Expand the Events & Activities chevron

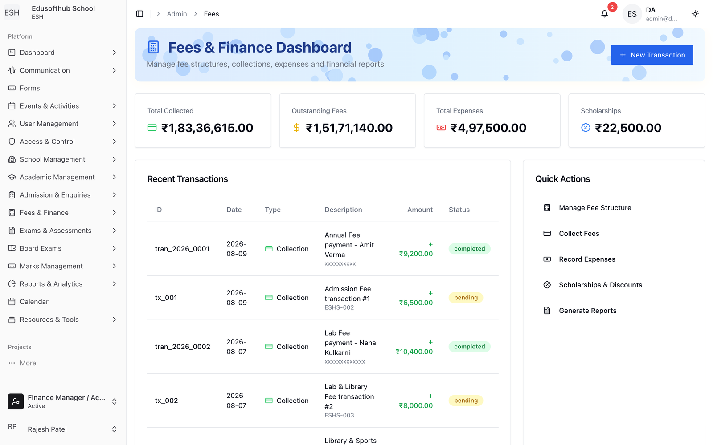[115, 106]
